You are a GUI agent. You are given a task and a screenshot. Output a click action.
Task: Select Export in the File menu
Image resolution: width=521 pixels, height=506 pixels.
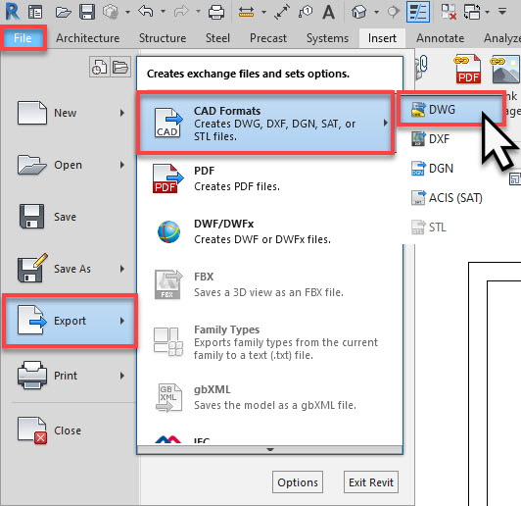coord(70,321)
